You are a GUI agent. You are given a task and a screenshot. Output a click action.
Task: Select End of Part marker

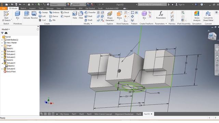point(10,72)
